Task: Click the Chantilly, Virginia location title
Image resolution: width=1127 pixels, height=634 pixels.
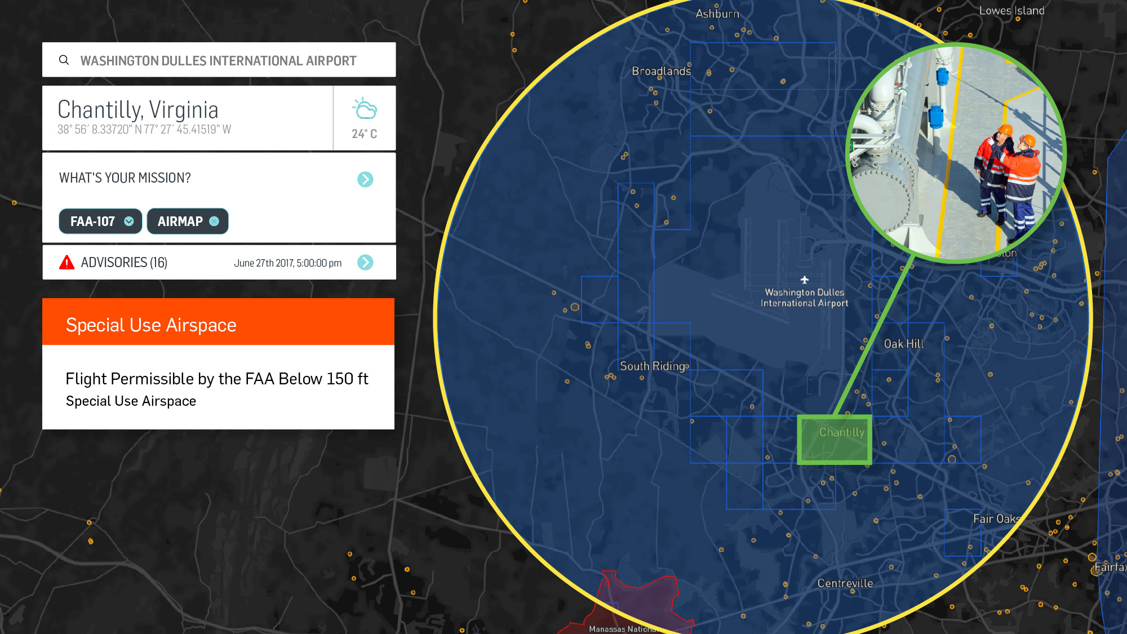Action: coord(138,109)
